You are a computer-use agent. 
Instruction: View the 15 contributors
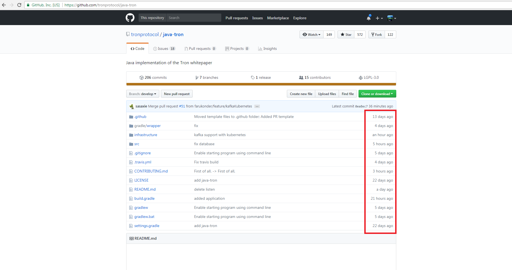click(x=315, y=78)
